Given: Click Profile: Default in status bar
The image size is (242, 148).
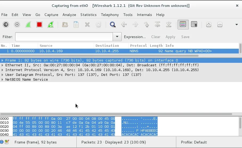Looking at the screenshot, I should tap(194, 142).
